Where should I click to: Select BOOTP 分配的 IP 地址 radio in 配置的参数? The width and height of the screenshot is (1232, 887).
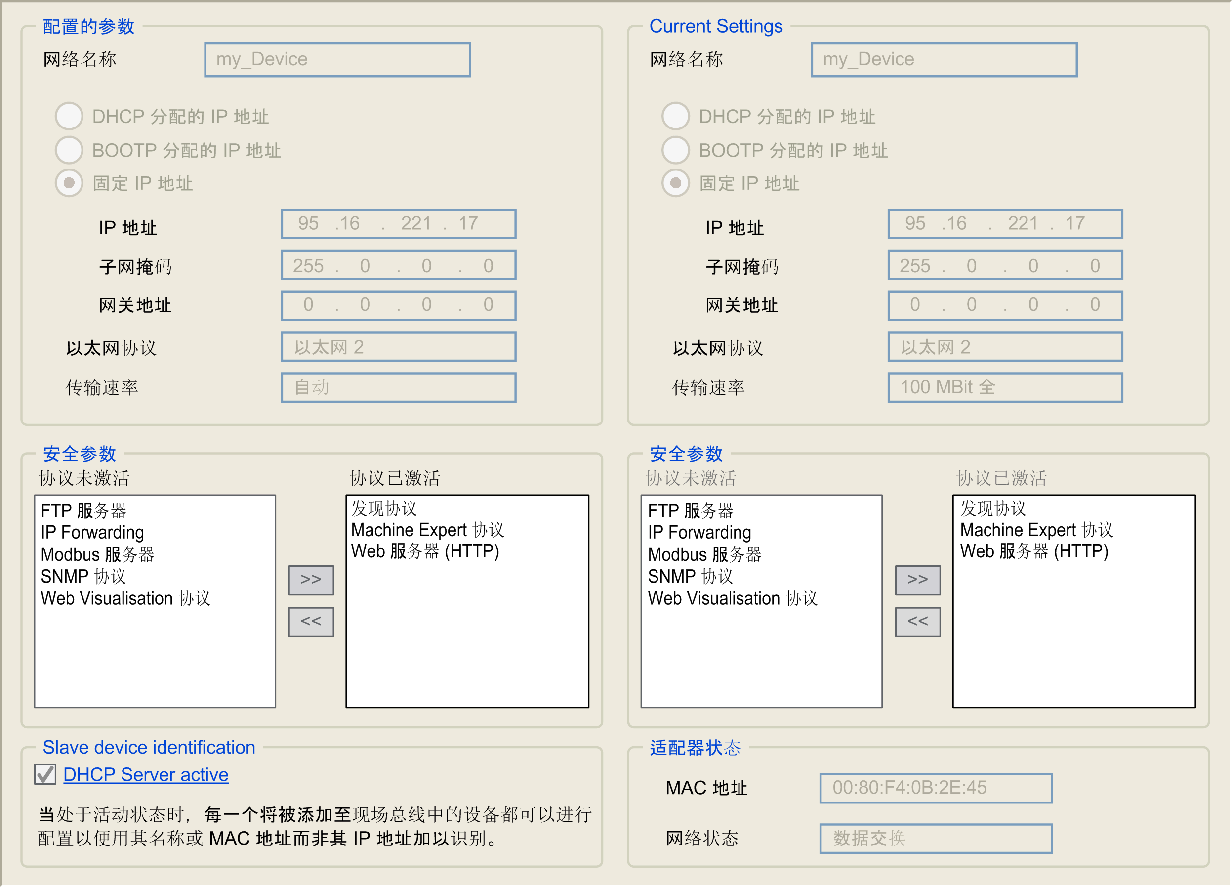(x=69, y=150)
